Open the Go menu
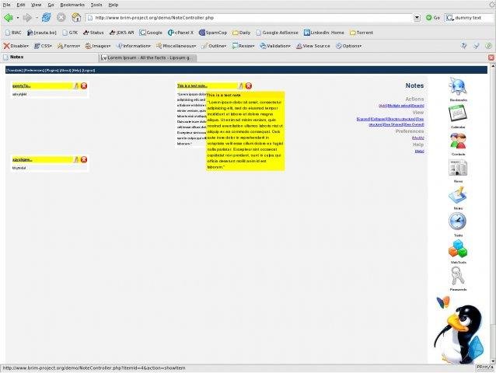This screenshot has height=373, width=496. [x=51, y=5]
